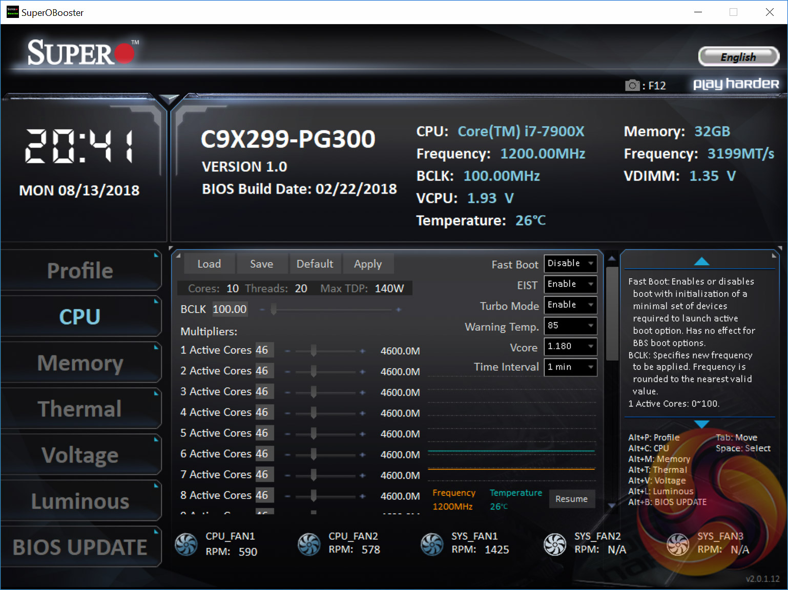Decrease the 2 Active Cores multiplier with minus
Screen dimensions: 788x590
coord(287,372)
